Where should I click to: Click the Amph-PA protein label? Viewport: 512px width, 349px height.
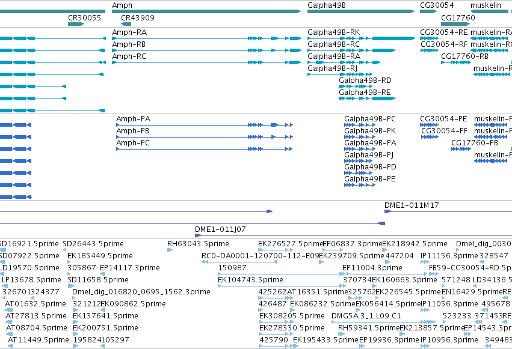point(133,119)
